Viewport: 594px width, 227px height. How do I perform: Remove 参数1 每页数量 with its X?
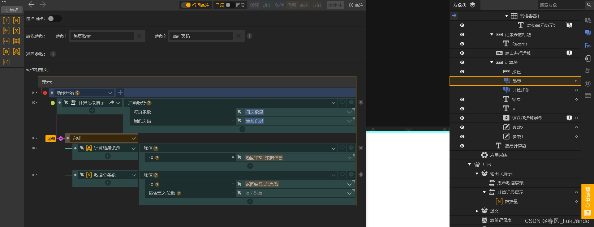click(x=140, y=36)
